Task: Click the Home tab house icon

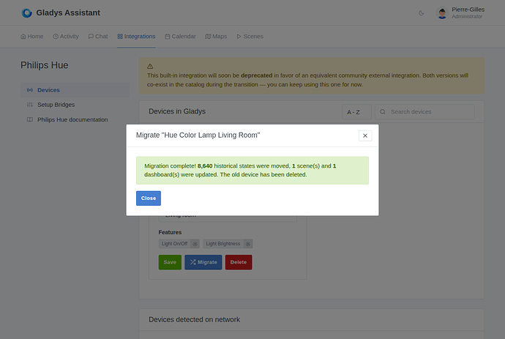Action: 23,37
